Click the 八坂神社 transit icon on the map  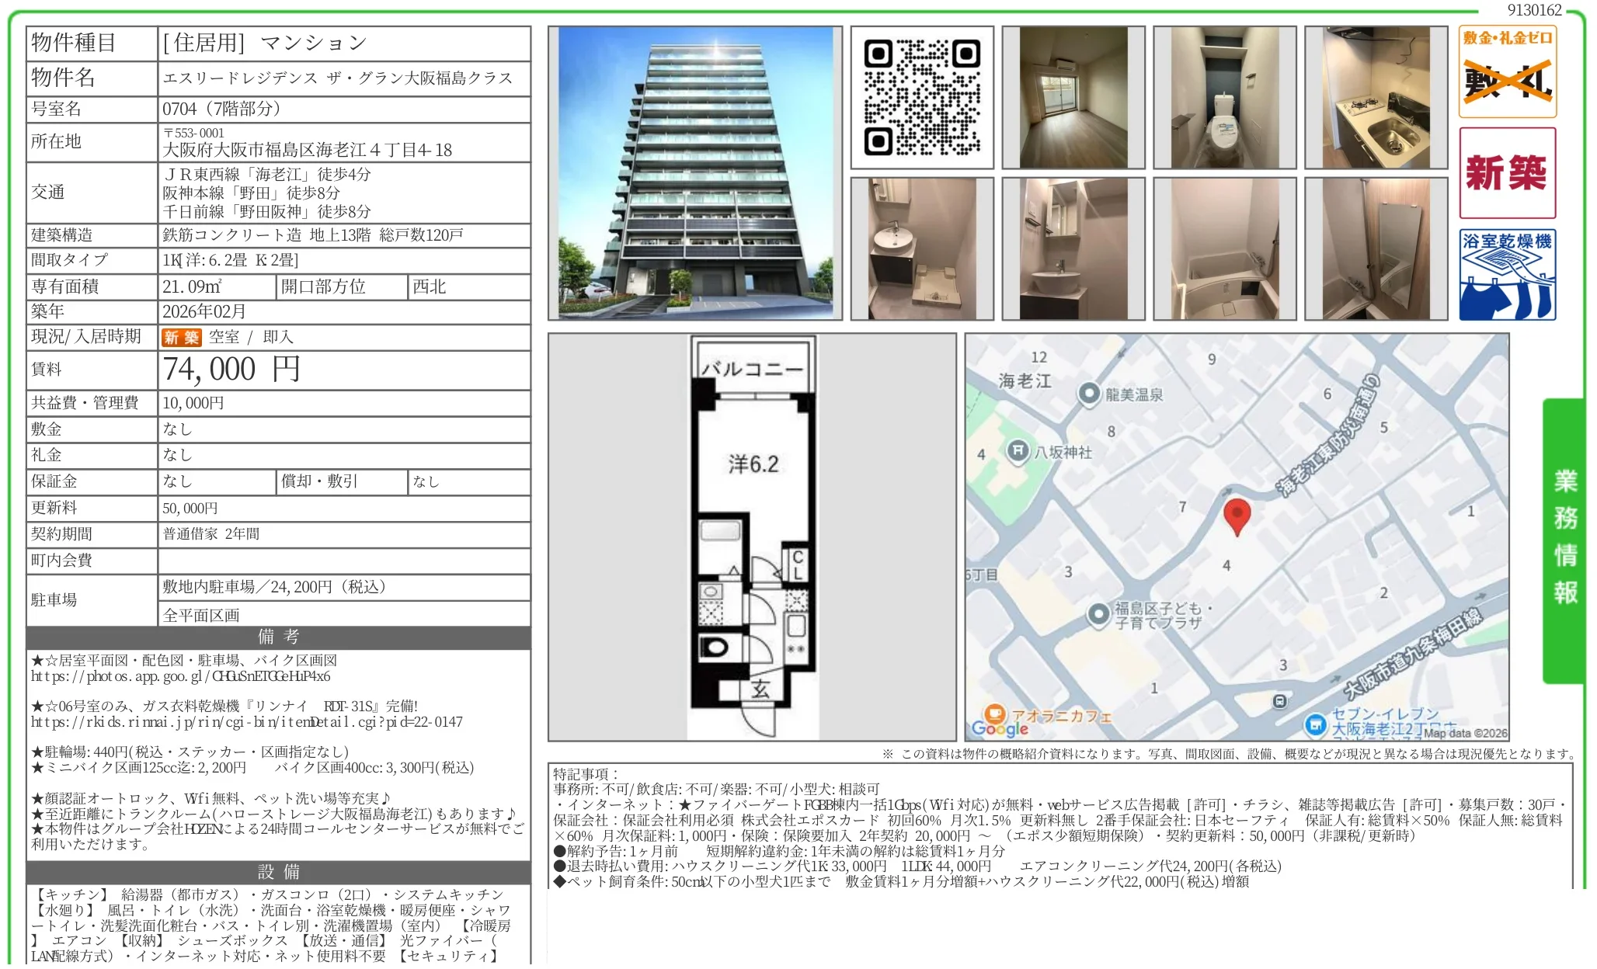click(x=1018, y=450)
